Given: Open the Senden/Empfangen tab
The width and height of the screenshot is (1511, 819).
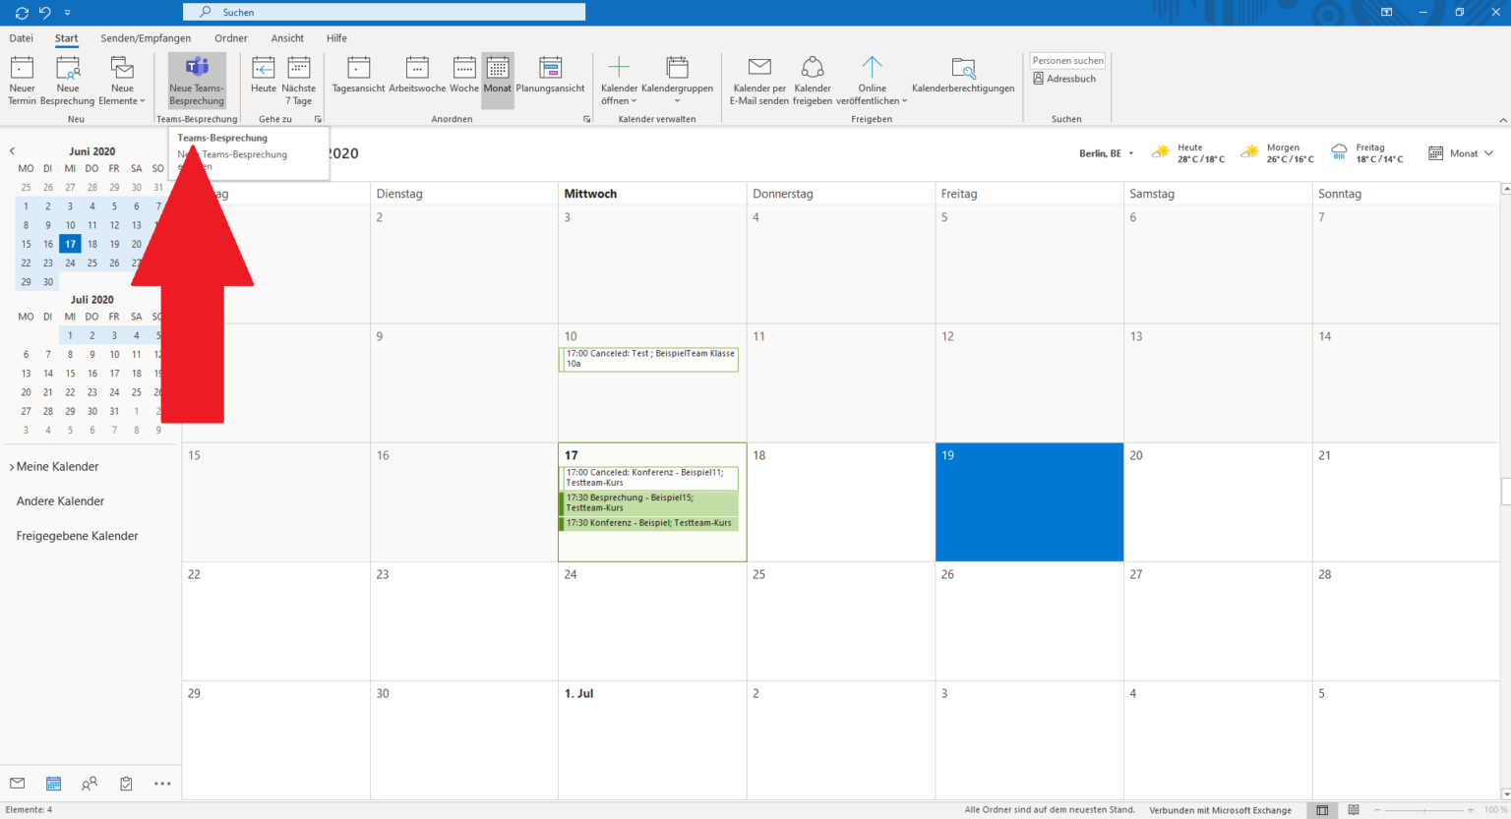Looking at the screenshot, I should coord(146,38).
